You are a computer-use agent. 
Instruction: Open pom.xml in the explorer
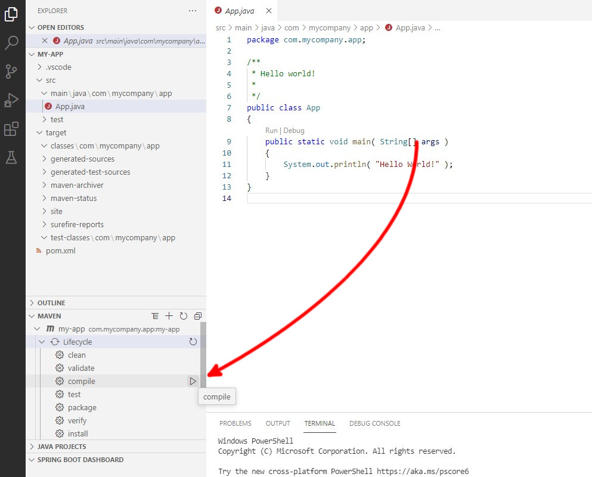[60, 250]
